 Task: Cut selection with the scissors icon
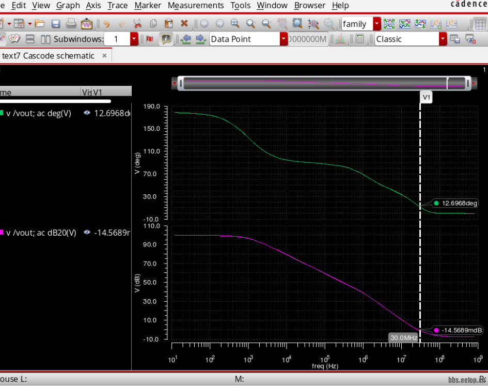point(137,23)
